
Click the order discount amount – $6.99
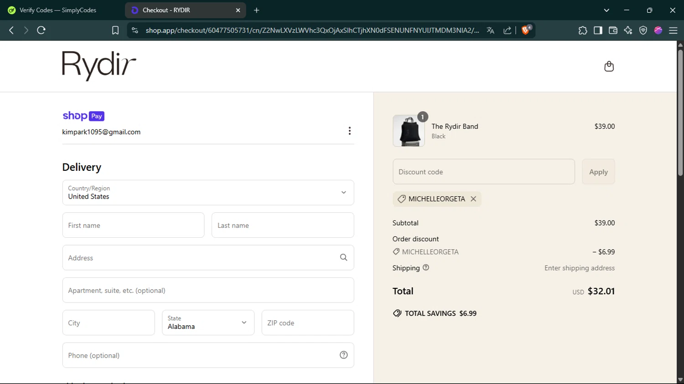pos(603,251)
